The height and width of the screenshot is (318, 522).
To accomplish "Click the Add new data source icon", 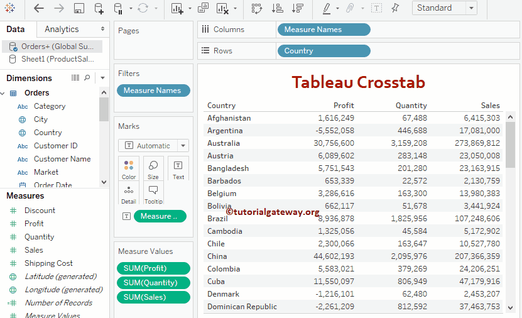I will click(99, 8).
